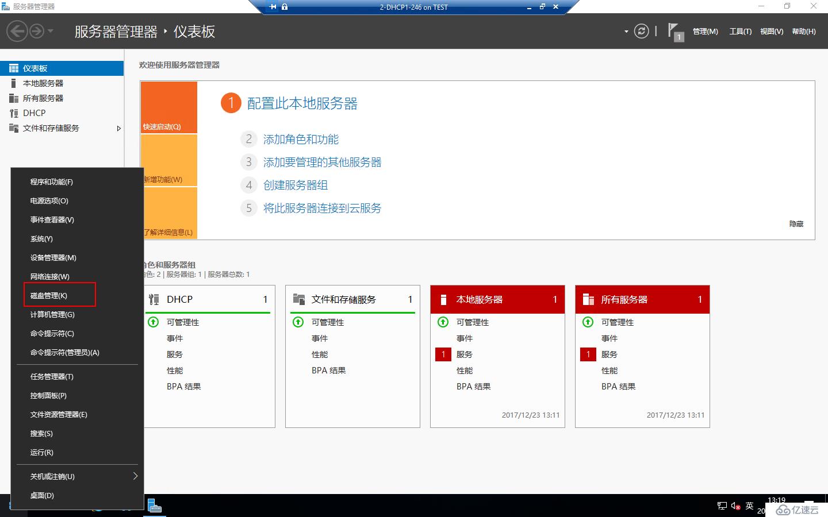The width and height of the screenshot is (828, 517).
Task: Click the 了解详细信息(L) tile
Action: [169, 213]
